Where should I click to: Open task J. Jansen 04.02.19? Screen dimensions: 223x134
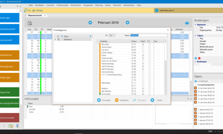pos(205,110)
